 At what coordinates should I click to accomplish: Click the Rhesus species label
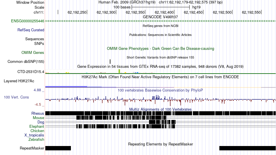click(x=37, y=113)
